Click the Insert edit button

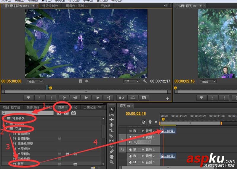(x=122, y=98)
